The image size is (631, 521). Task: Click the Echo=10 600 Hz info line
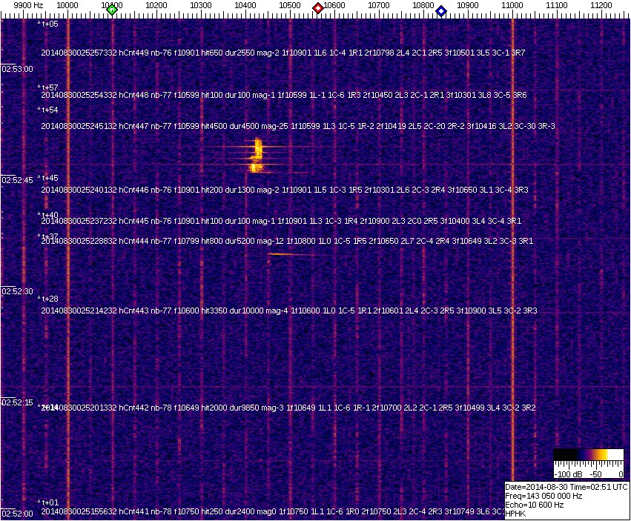point(535,505)
